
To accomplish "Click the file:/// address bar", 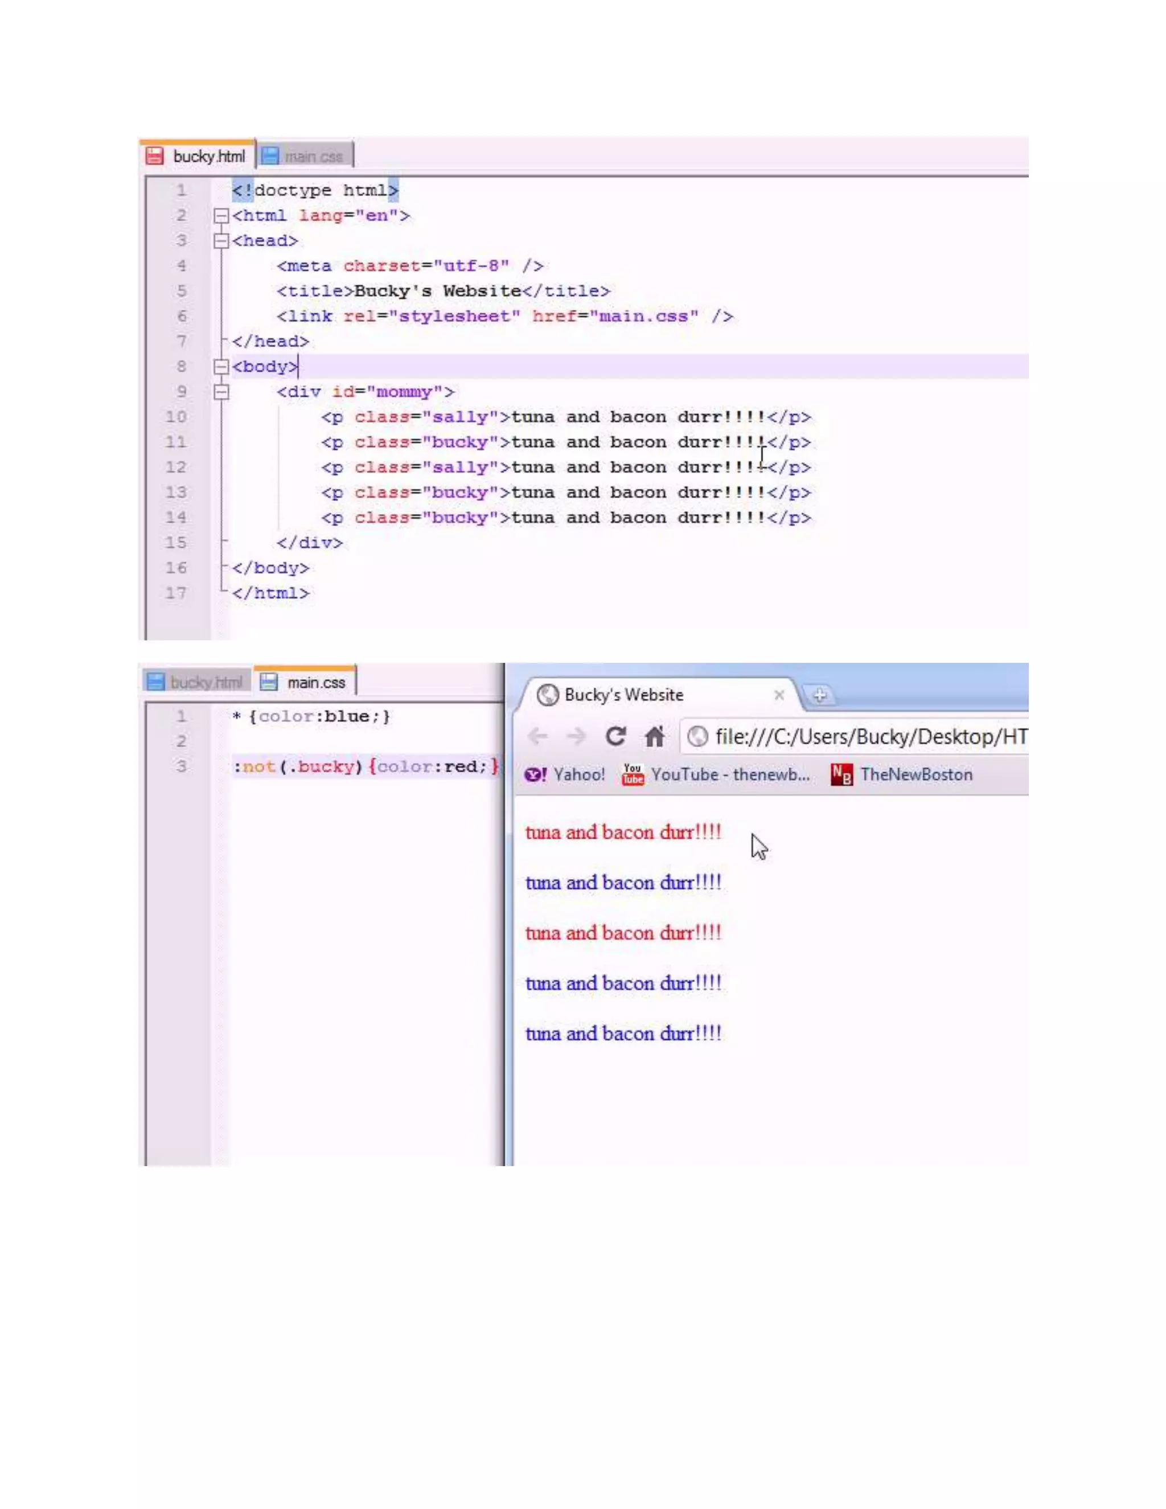I will pos(855,736).
